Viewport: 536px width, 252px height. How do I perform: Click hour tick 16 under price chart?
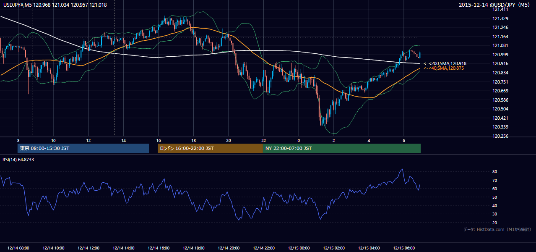click(x=159, y=140)
